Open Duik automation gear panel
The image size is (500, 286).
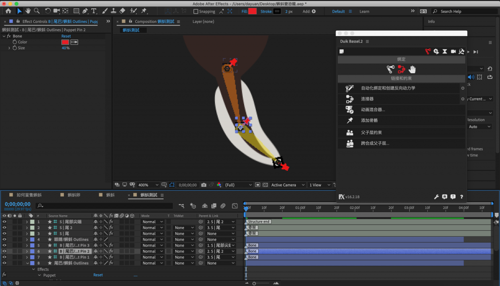[x=436, y=51]
